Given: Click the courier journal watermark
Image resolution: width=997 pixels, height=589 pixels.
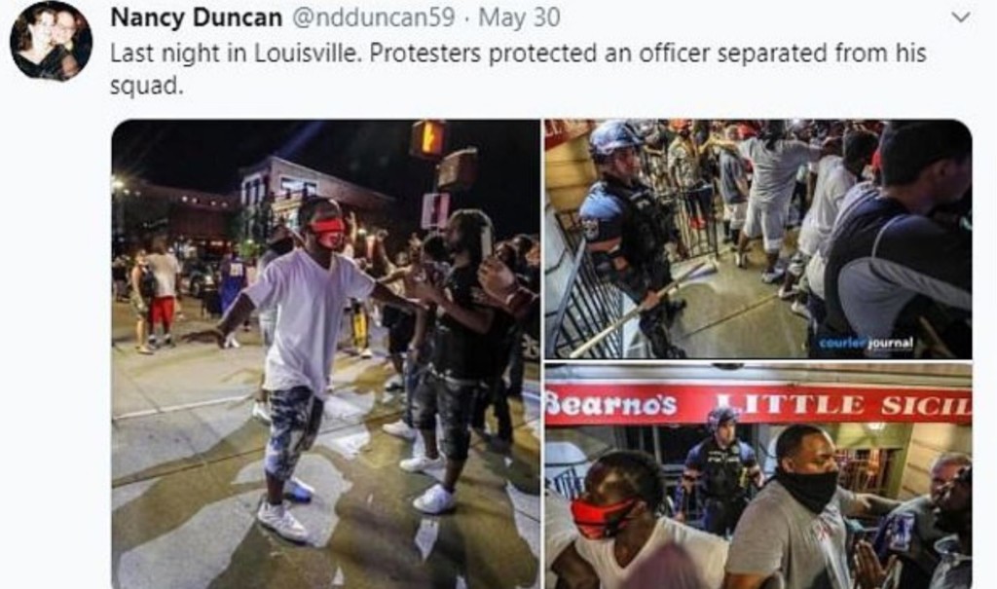Looking at the screenshot, I should [x=866, y=344].
